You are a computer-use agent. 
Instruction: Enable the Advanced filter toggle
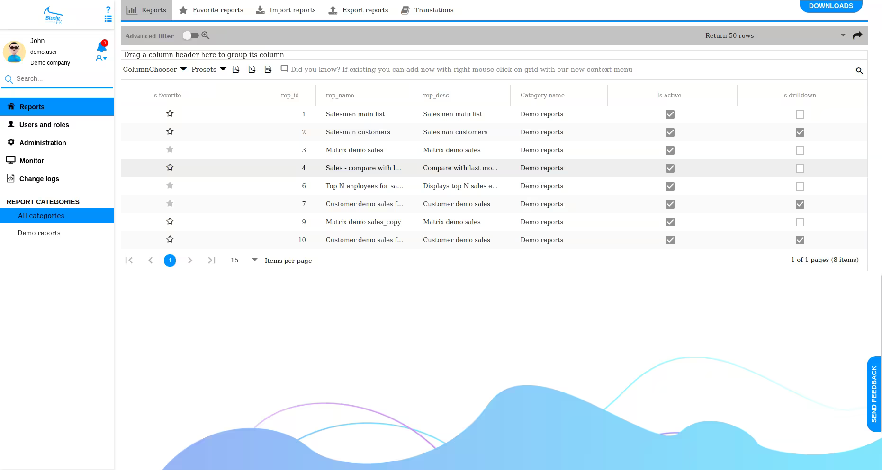[x=190, y=35]
